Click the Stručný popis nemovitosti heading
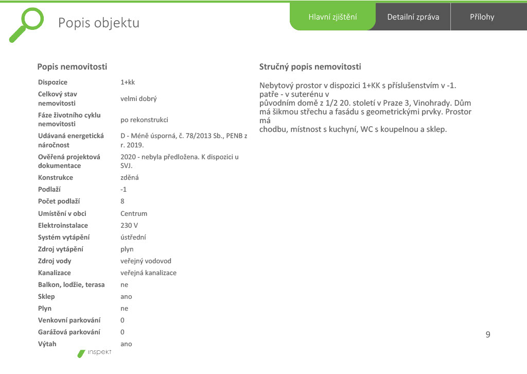This screenshot has height=374, width=527. (x=310, y=66)
